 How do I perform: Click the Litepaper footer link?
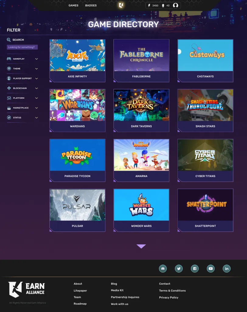tap(80, 290)
